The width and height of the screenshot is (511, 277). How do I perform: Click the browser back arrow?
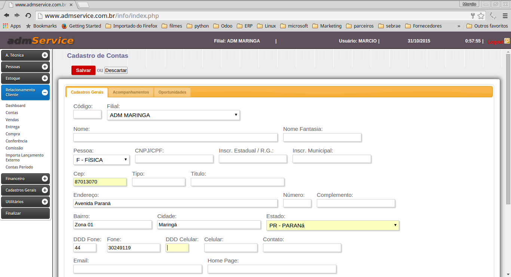coord(6,15)
